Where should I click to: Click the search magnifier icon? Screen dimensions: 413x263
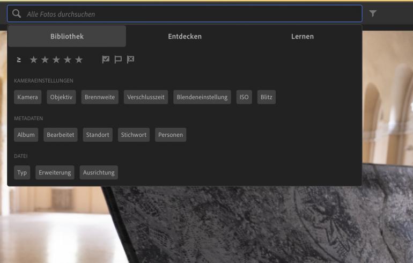tap(17, 14)
